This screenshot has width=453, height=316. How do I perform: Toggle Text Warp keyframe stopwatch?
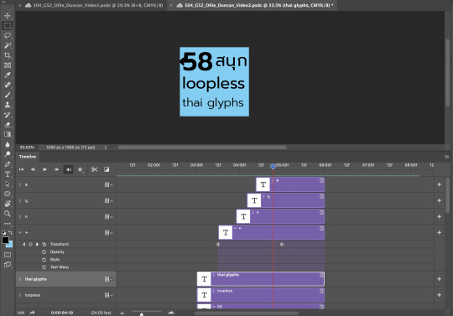pyautogui.click(x=44, y=267)
